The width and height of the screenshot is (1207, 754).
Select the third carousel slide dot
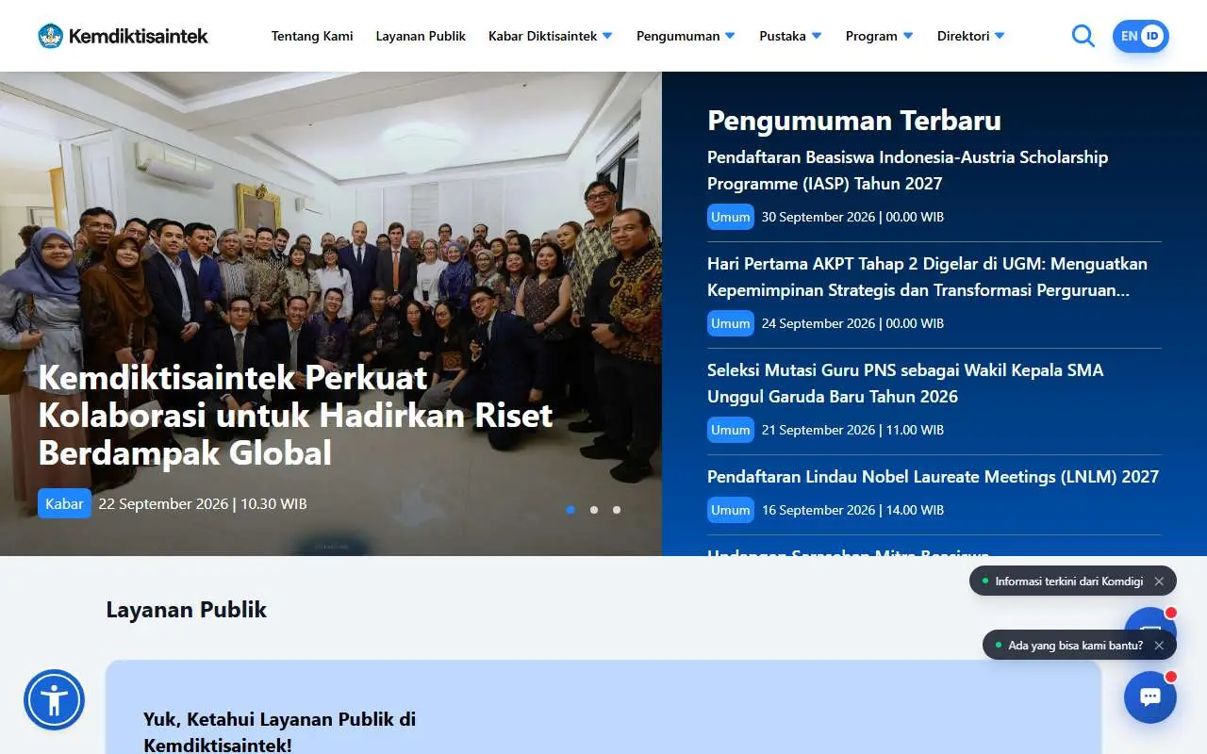pyautogui.click(x=617, y=510)
